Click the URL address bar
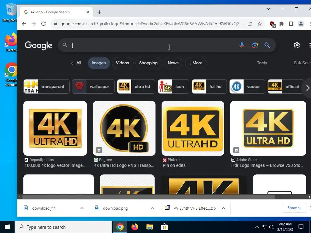This screenshot has width=311, height=233. pos(152,24)
